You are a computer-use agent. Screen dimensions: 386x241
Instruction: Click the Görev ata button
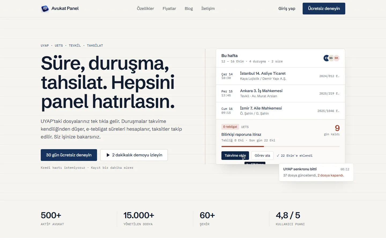262,156
